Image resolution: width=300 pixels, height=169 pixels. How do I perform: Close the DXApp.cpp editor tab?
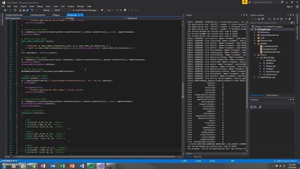coord(82,15)
